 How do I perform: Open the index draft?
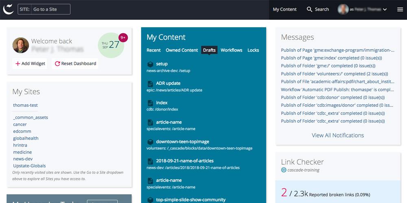pyautogui.click(x=162, y=103)
